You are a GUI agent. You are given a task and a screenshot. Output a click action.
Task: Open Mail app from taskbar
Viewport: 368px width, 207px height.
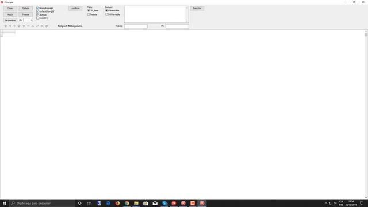[x=155, y=203]
